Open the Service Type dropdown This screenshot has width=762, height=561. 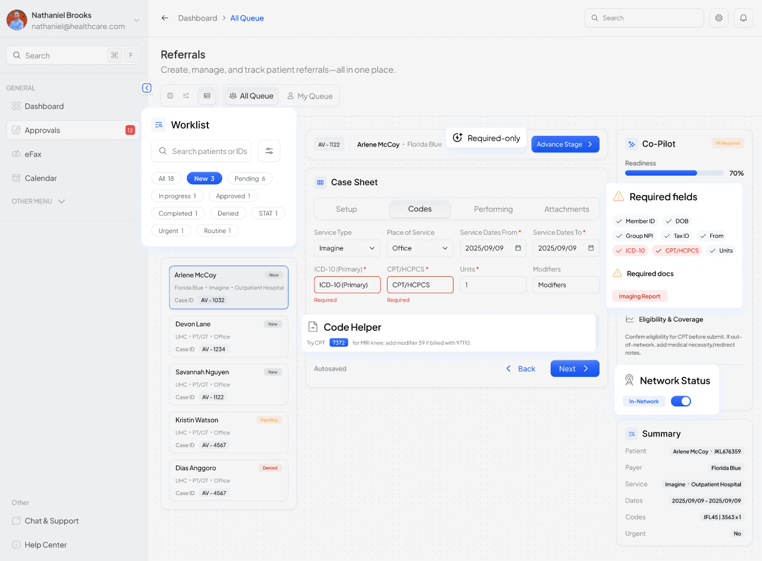coord(347,248)
